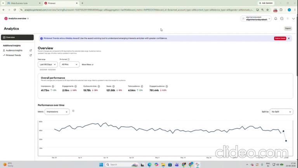Open Windows Start menu

point(101,164)
